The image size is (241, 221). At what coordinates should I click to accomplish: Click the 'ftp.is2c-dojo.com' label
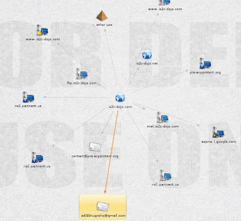[82, 83]
